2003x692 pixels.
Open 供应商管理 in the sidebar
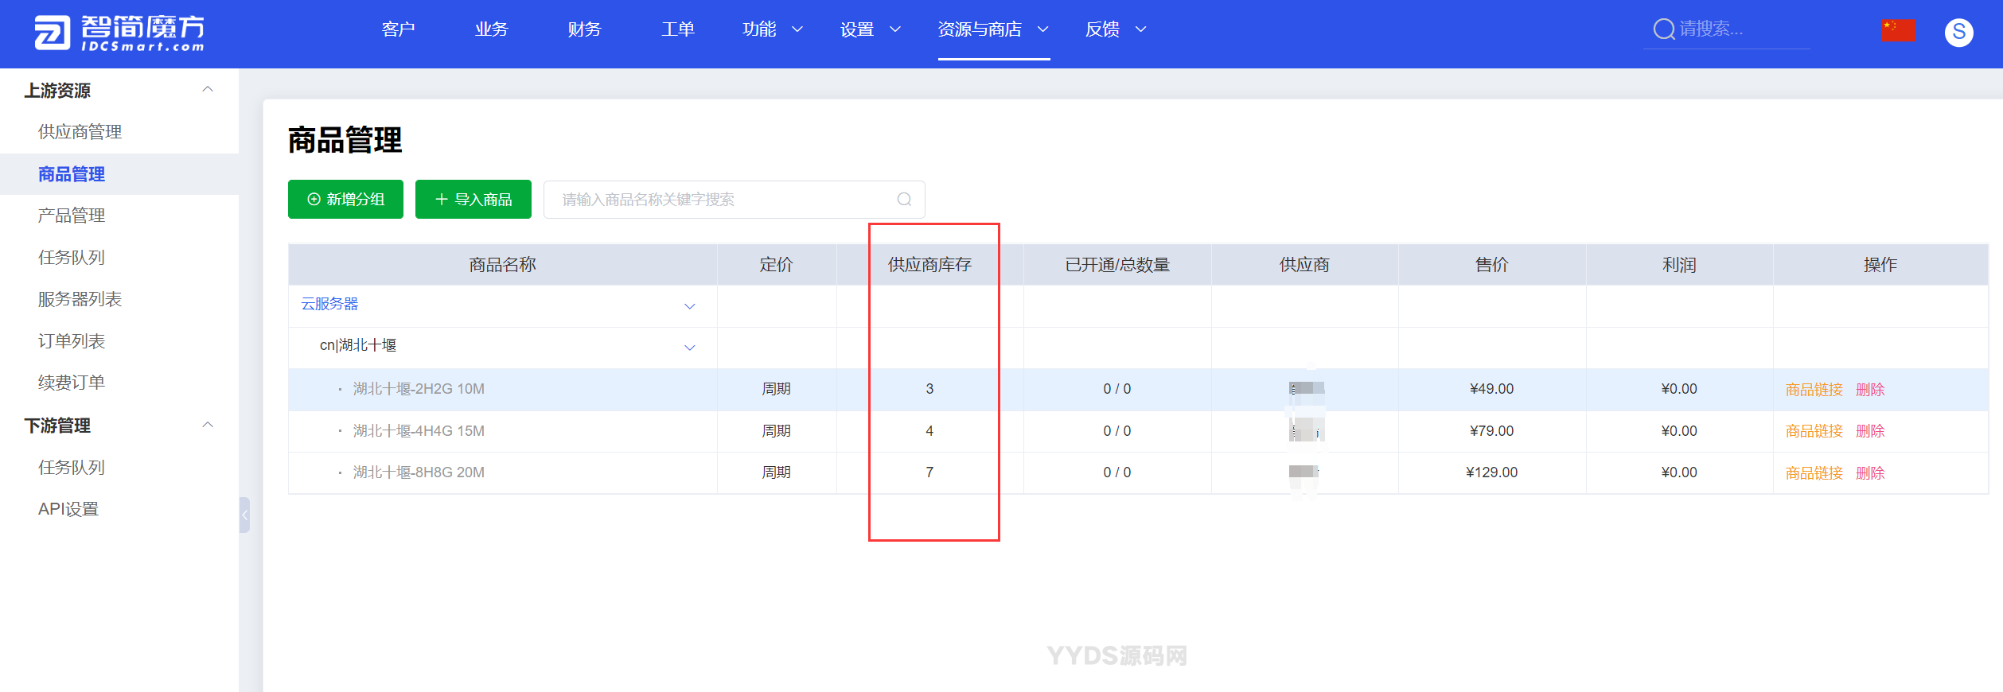[x=80, y=132]
